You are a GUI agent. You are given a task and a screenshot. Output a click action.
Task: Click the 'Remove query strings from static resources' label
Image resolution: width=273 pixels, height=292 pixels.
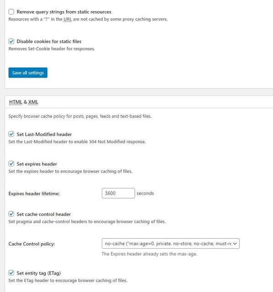(x=64, y=12)
